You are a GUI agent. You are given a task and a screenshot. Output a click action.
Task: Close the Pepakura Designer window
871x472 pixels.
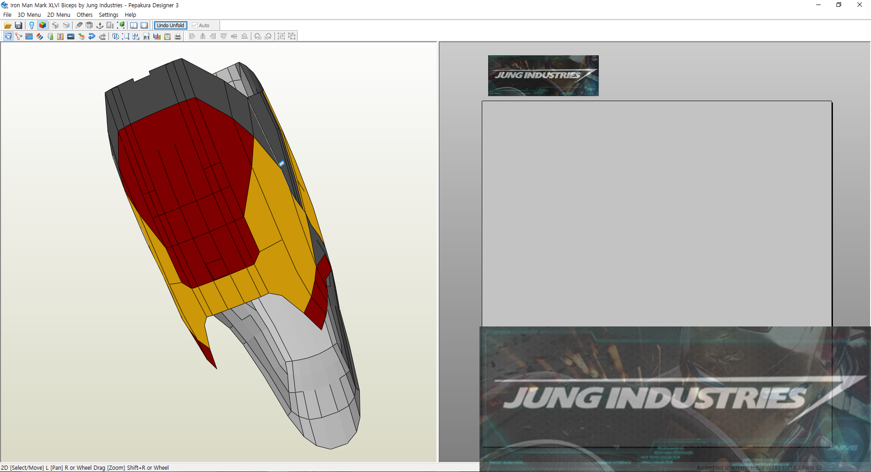pos(860,5)
